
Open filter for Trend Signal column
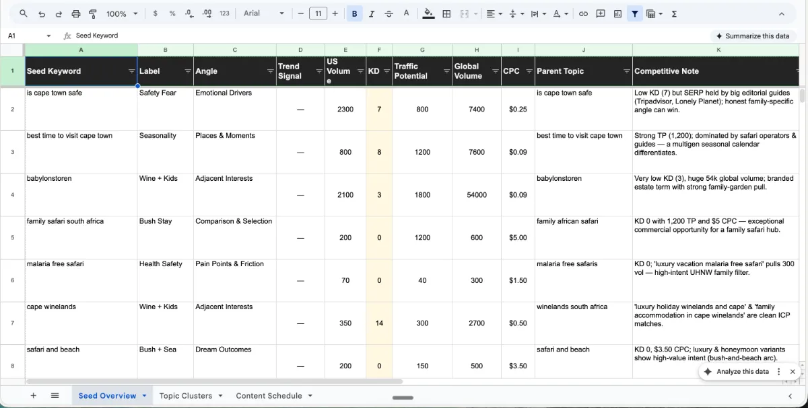pyautogui.click(x=319, y=71)
